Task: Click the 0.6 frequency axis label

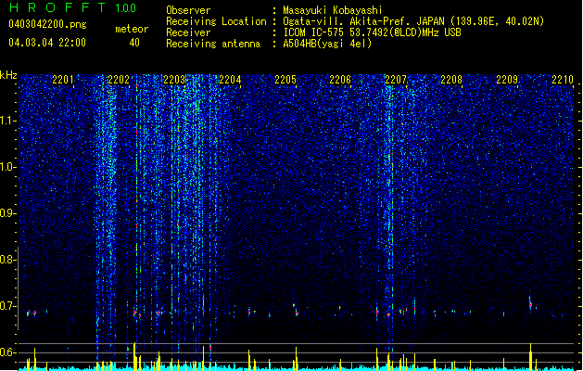Action: coord(7,352)
